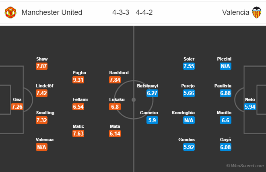This screenshot has height=172, width=266.
Task: Click Shaw's 7.87 rating badge
Action: click(42, 66)
